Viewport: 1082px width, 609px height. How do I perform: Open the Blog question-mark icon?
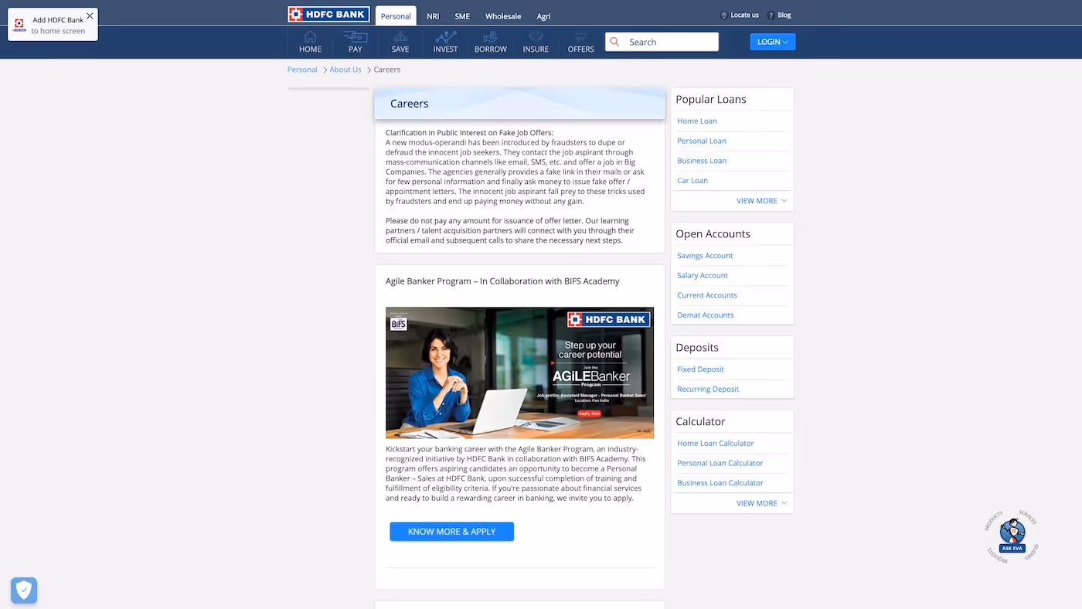[770, 15]
